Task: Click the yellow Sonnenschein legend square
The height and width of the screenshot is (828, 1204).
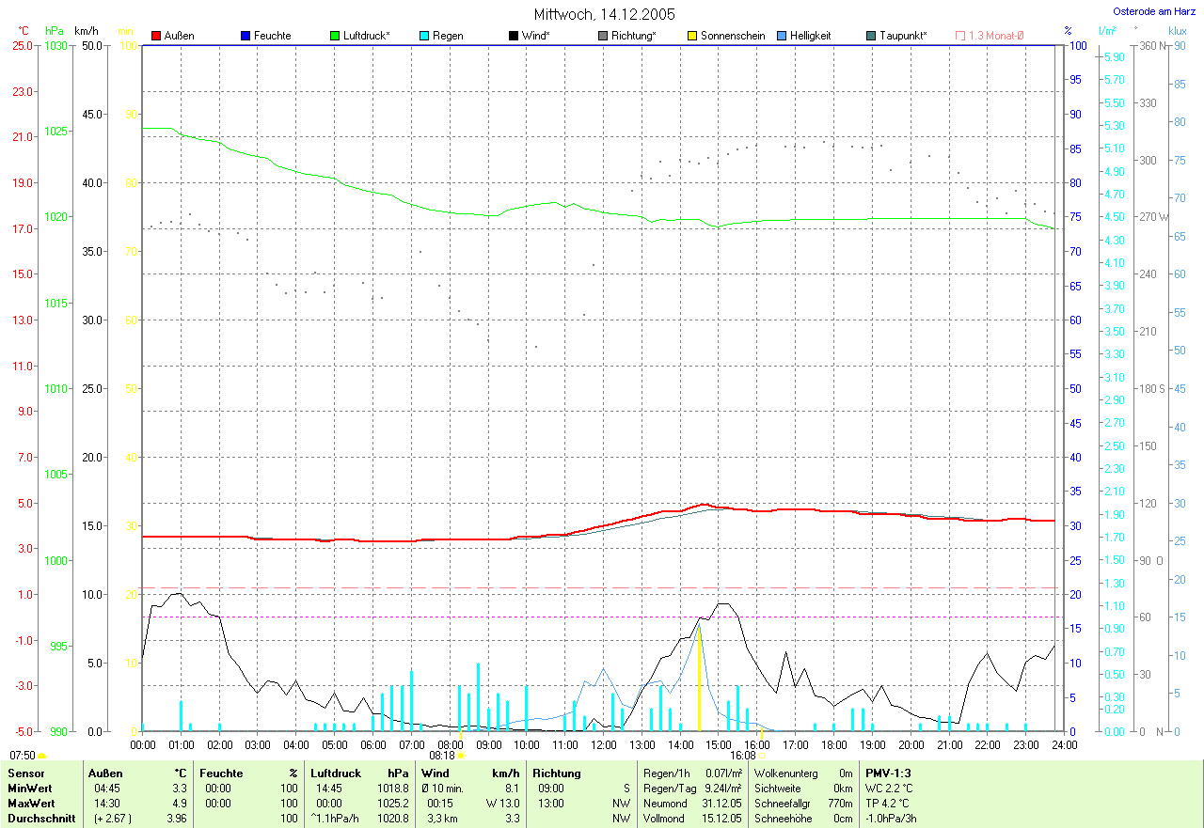Action: 692,36
